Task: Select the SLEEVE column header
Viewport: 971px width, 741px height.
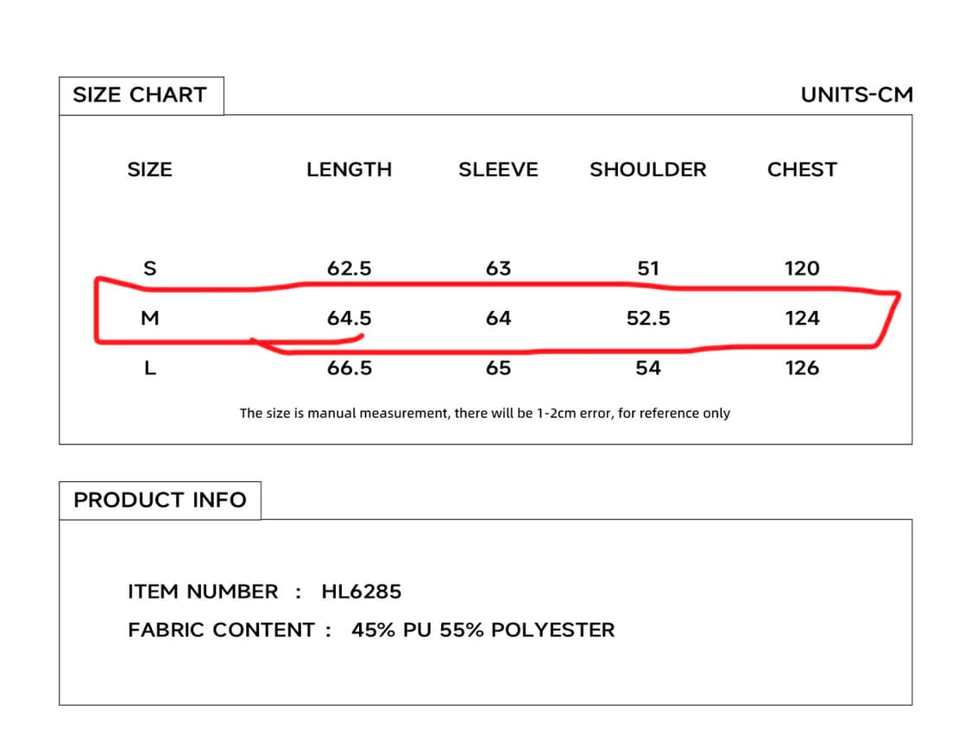Action: [x=498, y=169]
